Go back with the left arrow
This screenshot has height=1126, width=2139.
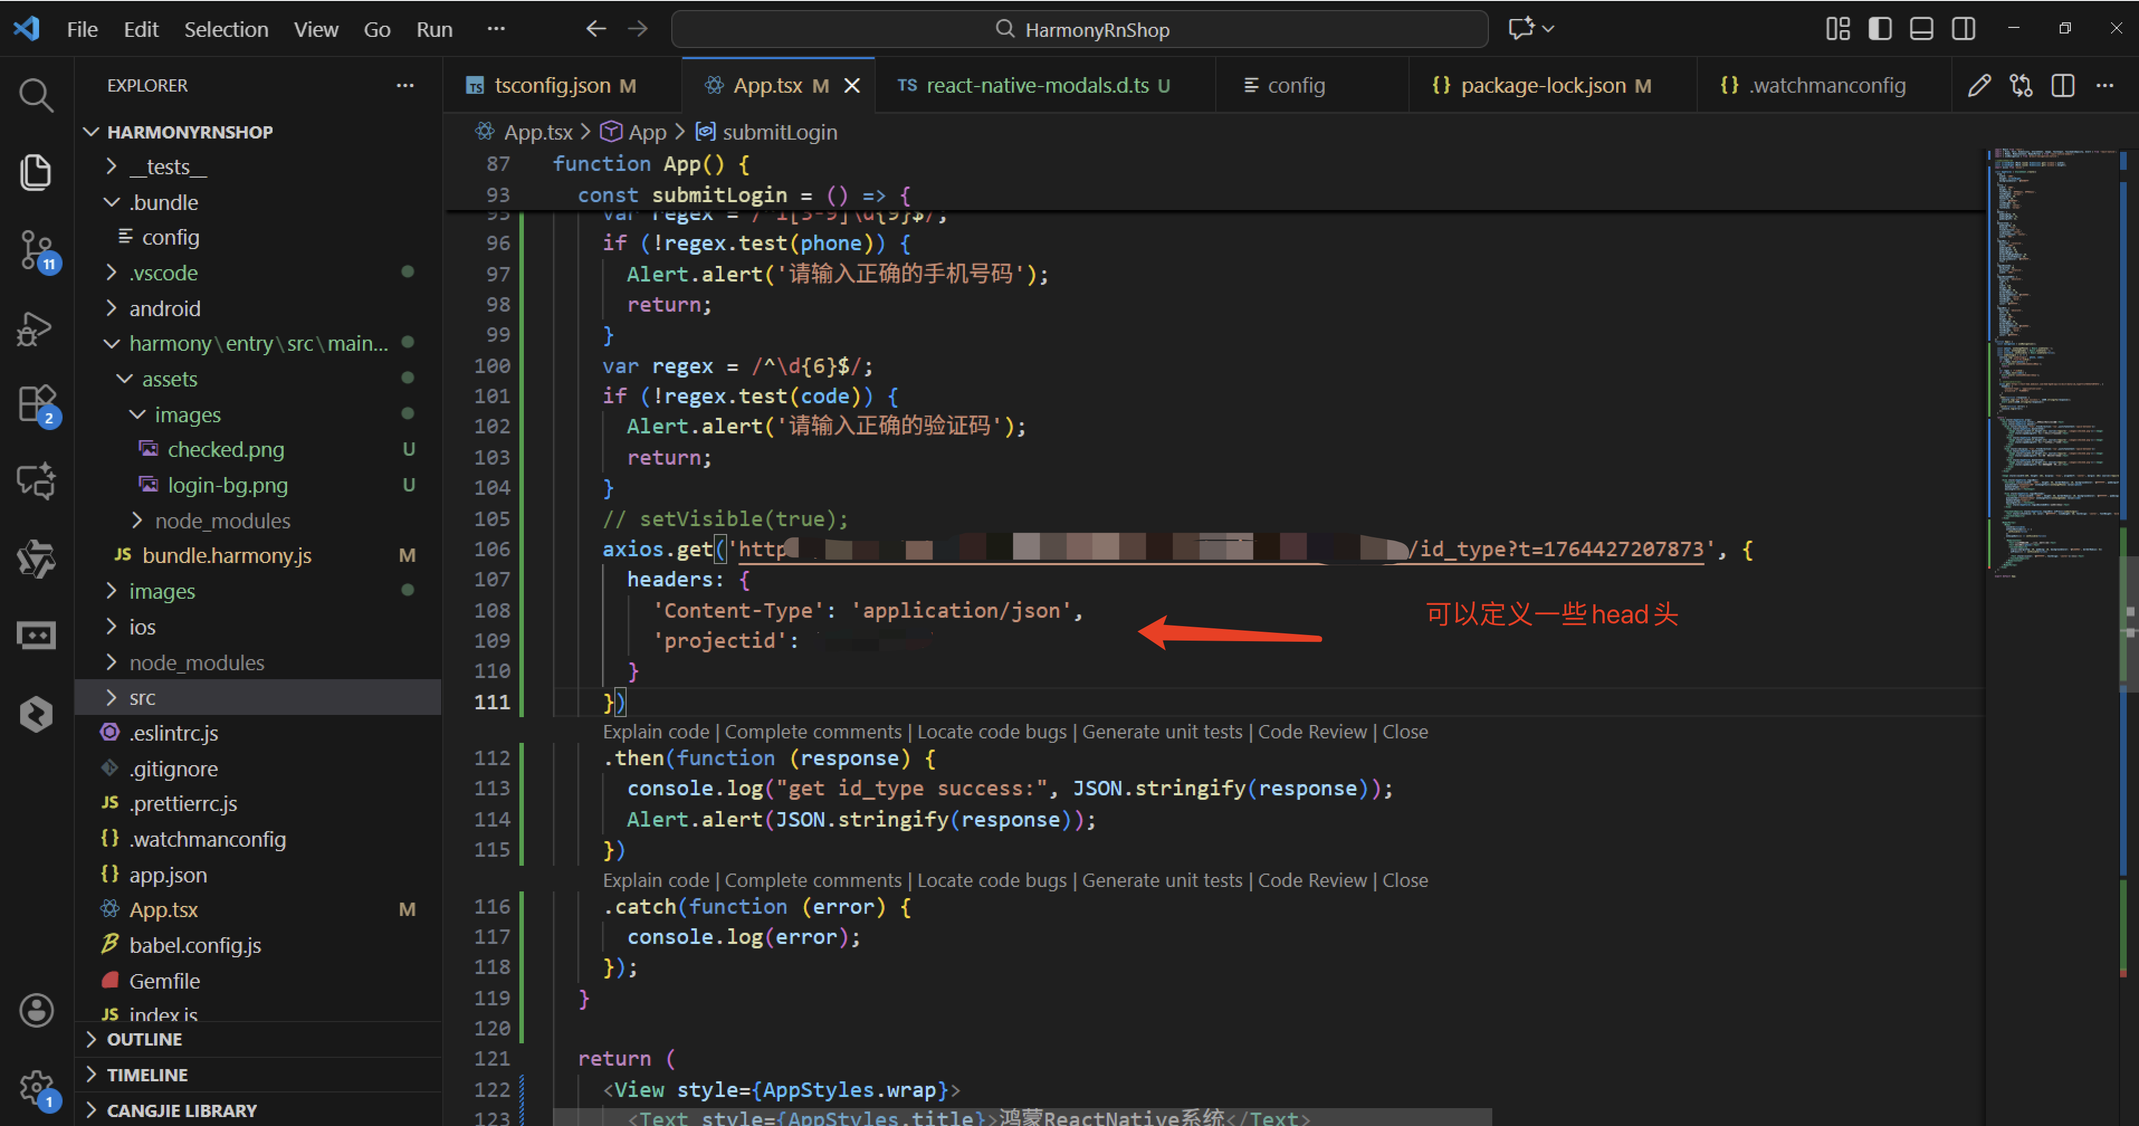tap(595, 29)
